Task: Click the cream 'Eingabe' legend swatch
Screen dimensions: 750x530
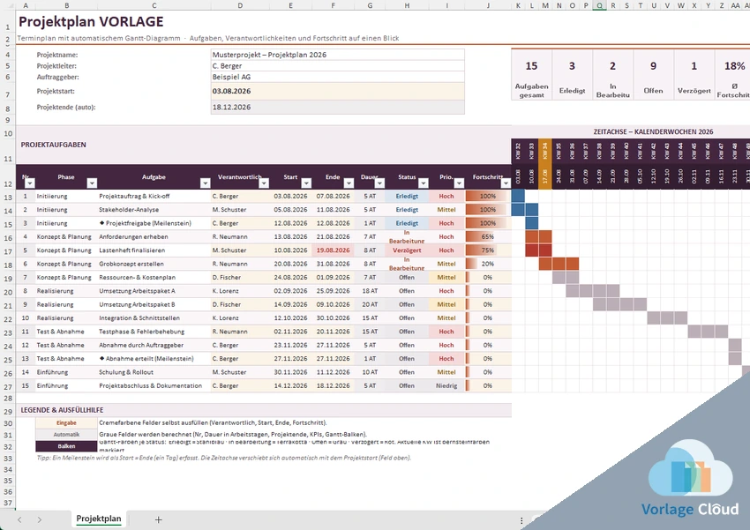Action: pos(66,423)
